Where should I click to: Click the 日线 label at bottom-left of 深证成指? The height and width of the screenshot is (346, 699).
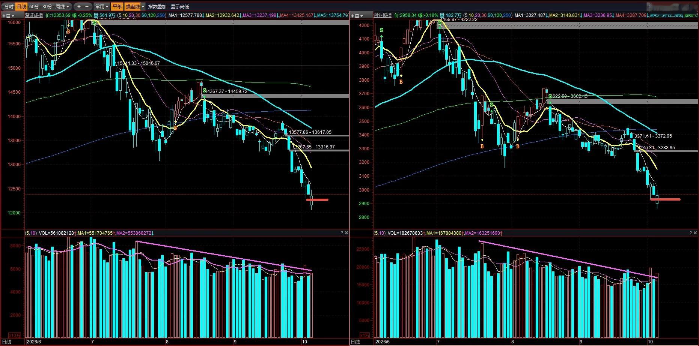pos(7,342)
